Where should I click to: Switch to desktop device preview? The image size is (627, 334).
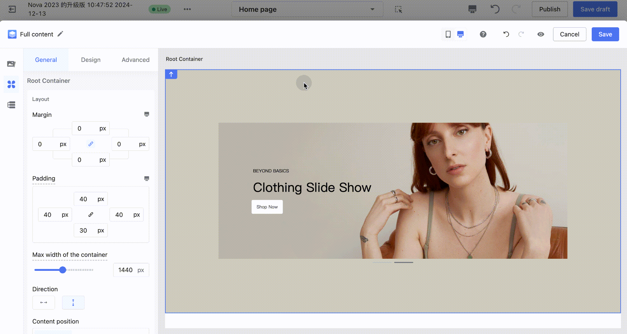460,34
